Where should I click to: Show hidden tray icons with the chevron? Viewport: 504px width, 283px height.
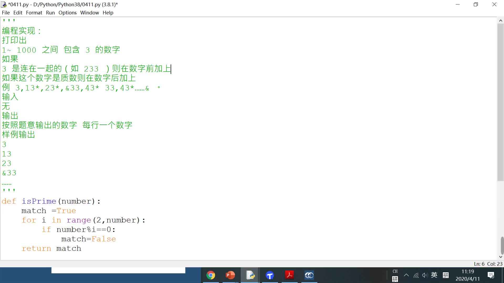pos(406,275)
